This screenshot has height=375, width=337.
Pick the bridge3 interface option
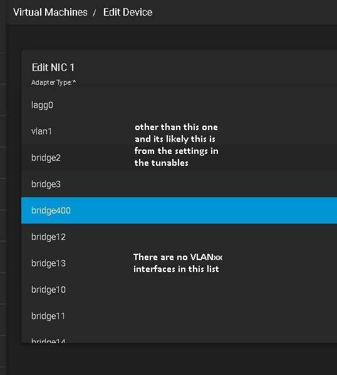coord(179,184)
